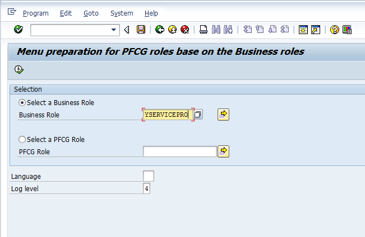Click the Previous Page icon
The image size is (365, 237).
(260, 30)
